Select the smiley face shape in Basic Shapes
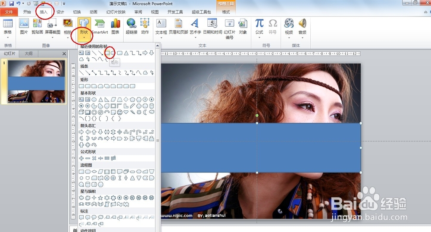The height and width of the screenshot is (232, 431). coord(120,112)
